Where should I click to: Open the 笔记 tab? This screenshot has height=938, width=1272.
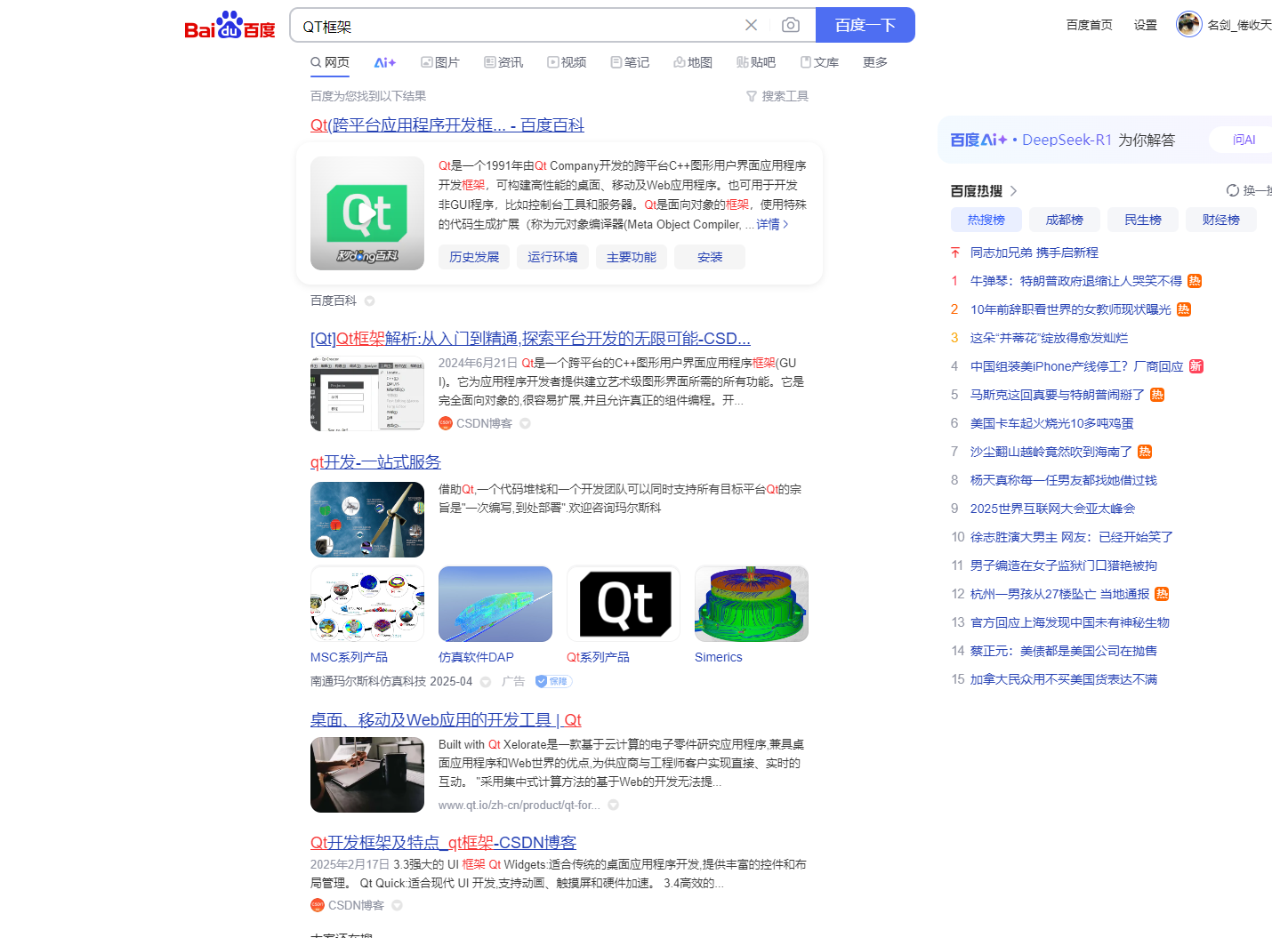630,62
